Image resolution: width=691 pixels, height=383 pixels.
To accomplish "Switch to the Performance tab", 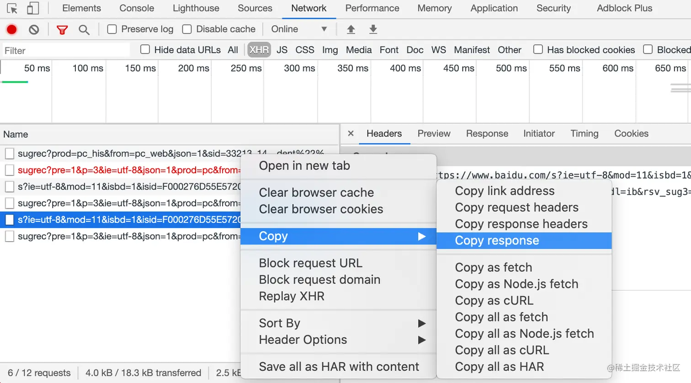I will 372,8.
